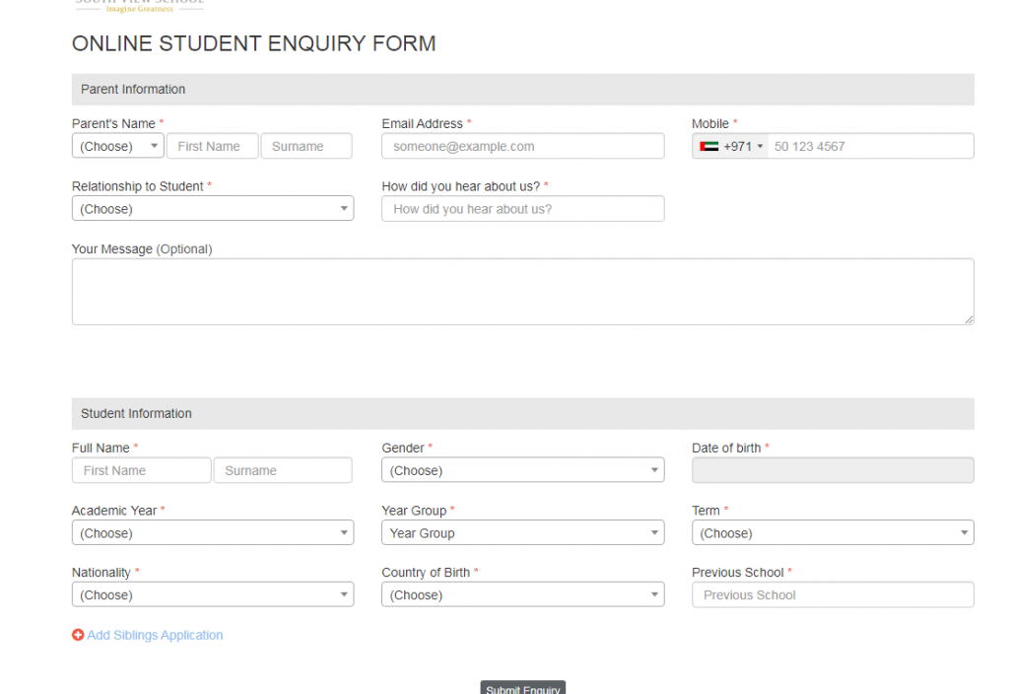Click the Add Siblings Application link

point(155,635)
